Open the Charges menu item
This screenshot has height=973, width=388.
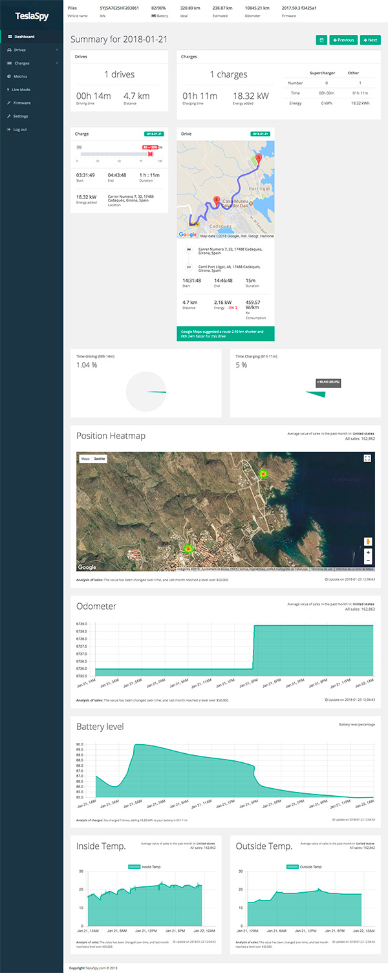point(32,63)
